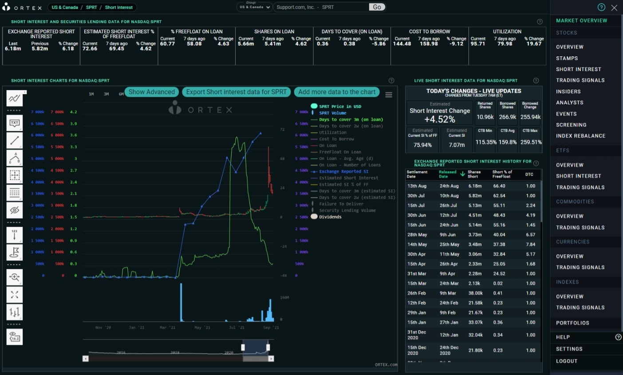Click the left handle of chart range navigator
Viewport: 623px width, 375px height.
click(243, 347)
